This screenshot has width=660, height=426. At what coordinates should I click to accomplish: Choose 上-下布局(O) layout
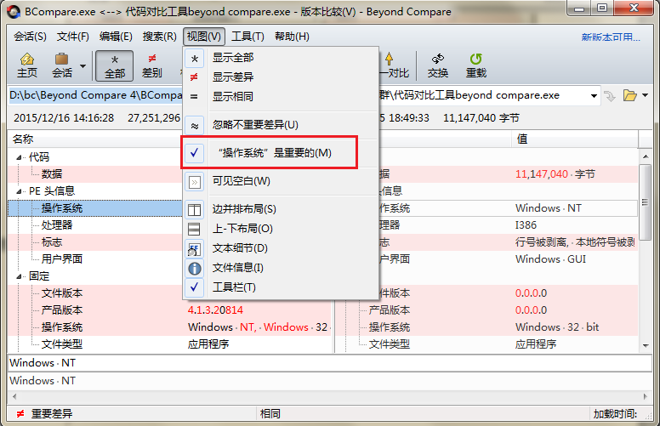281,229
